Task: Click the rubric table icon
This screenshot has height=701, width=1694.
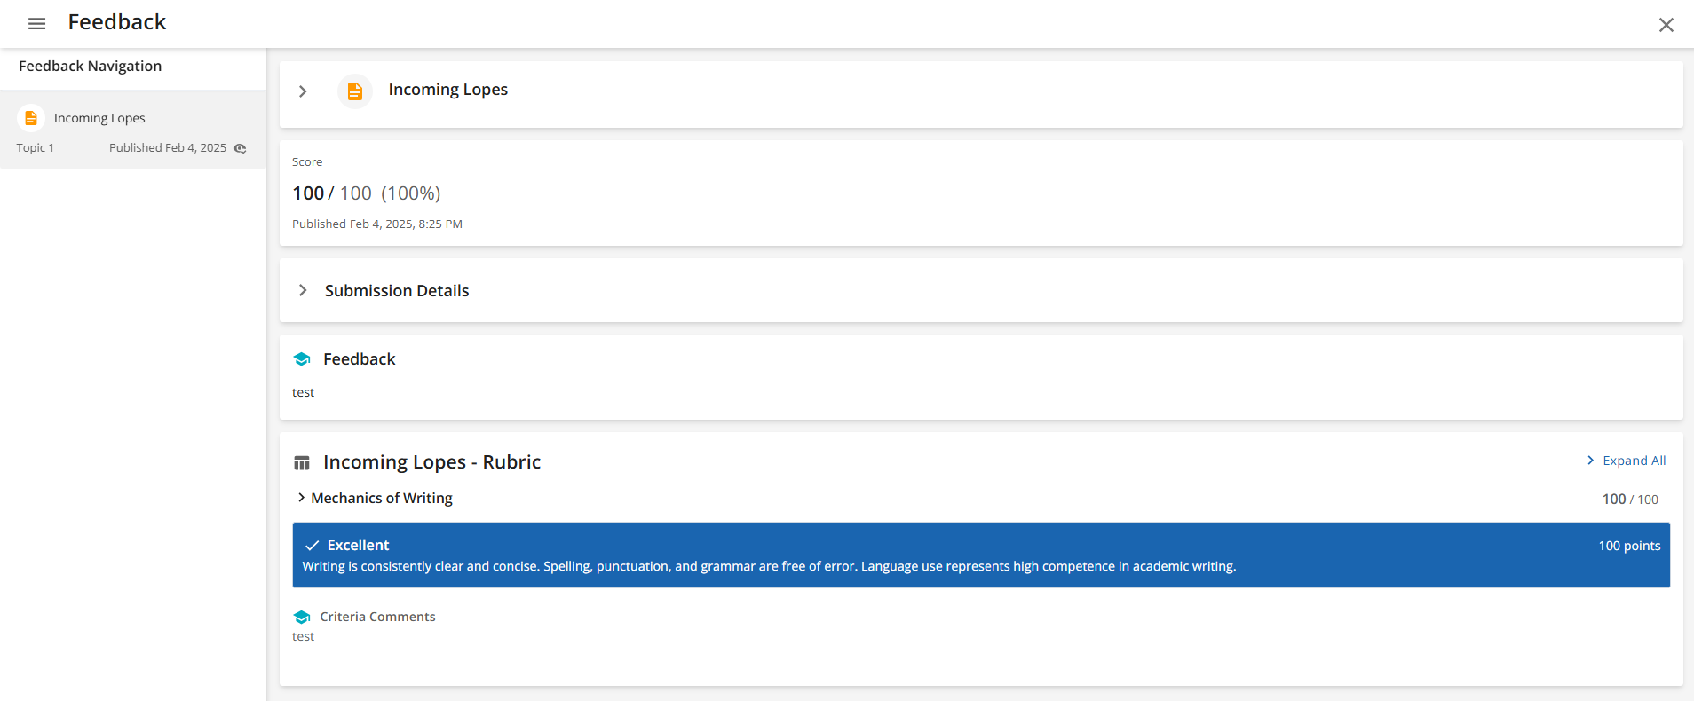Action: [x=302, y=463]
